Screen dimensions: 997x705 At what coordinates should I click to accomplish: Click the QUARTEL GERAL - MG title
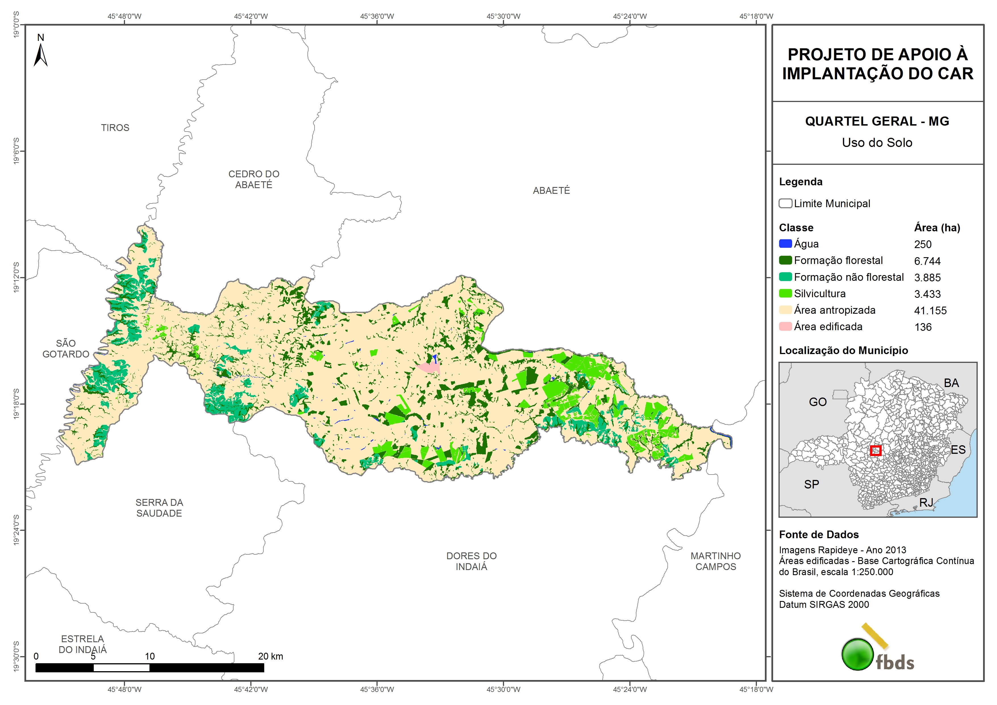pos(877,121)
